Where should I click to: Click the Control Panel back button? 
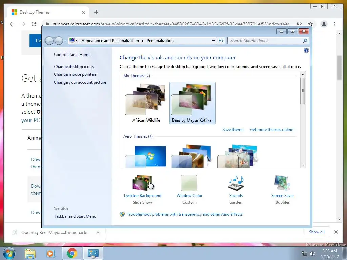point(49,41)
